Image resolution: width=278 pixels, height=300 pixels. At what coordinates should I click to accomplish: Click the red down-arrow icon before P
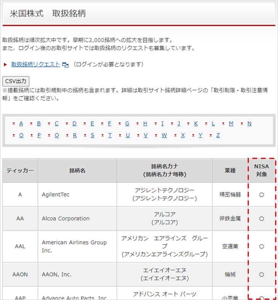32,135
